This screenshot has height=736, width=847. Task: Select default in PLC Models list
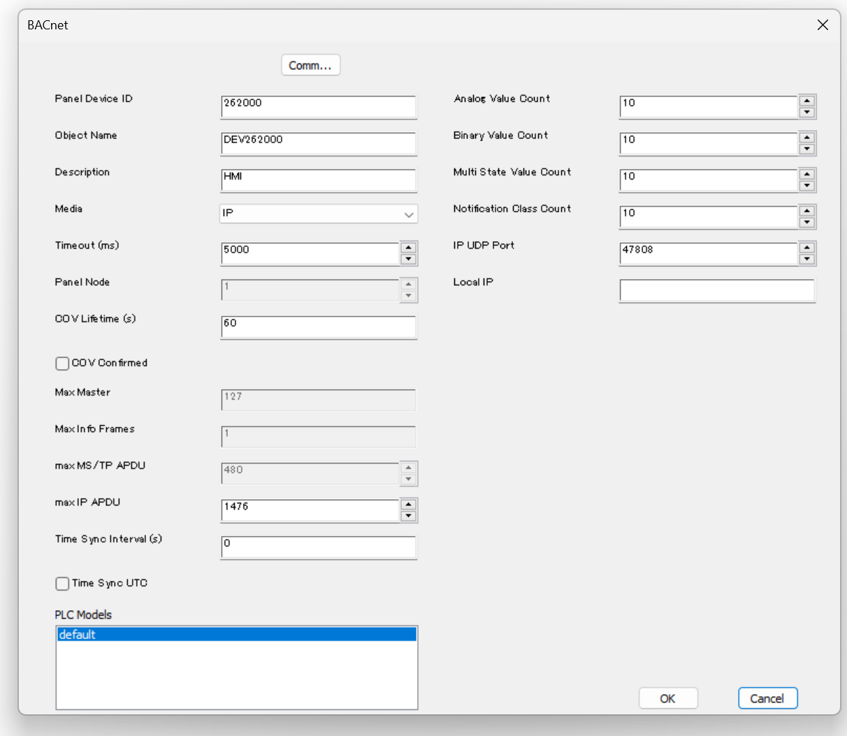tap(237, 635)
